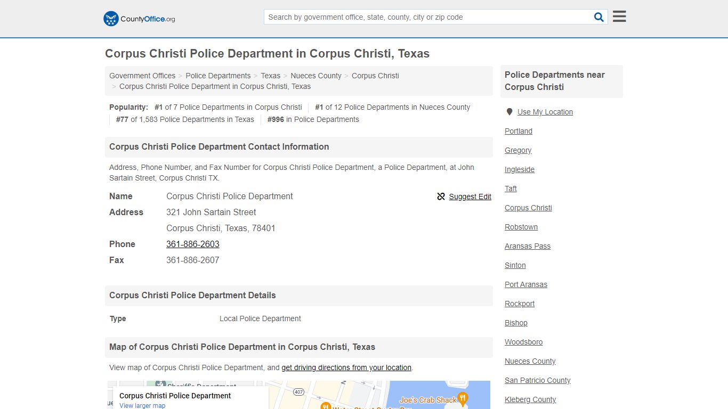728x409 pixels.
Task: Click Local Police Department type value
Action: (260, 318)
